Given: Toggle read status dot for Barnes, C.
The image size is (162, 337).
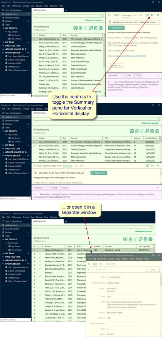Looking at the screenshot, I should click(x=34, y=272).
